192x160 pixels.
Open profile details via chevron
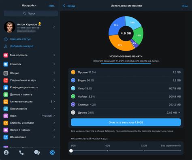tap(54, 27)
